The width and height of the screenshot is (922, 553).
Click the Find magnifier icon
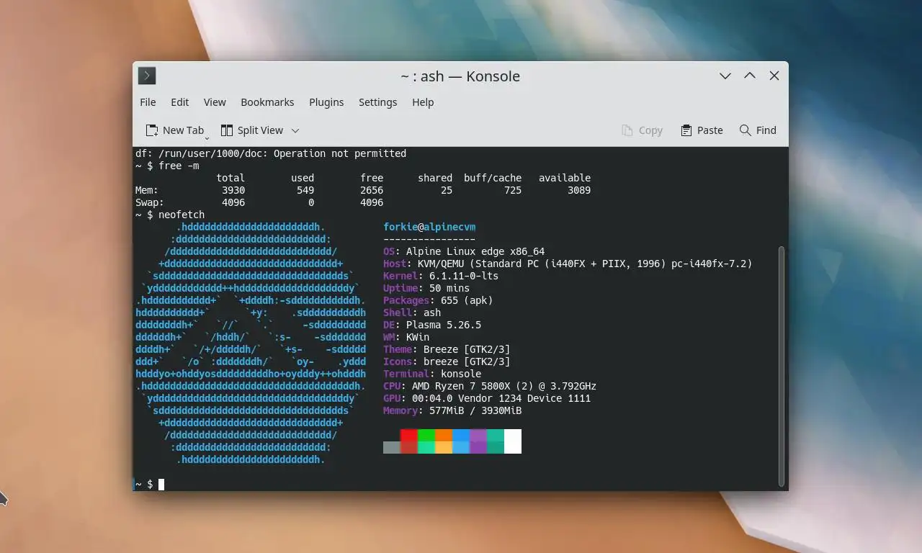pyautogui.click(x=746, y=130)
